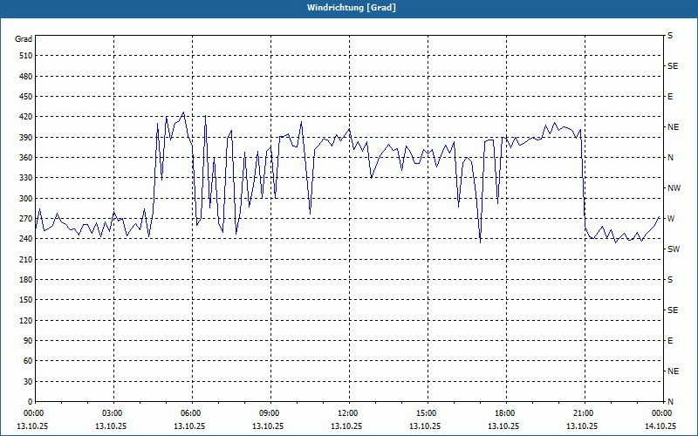The width and height of the screenshot is (698, 436).
Task: Click the 90 degree axis label
Action: point(28,341)
